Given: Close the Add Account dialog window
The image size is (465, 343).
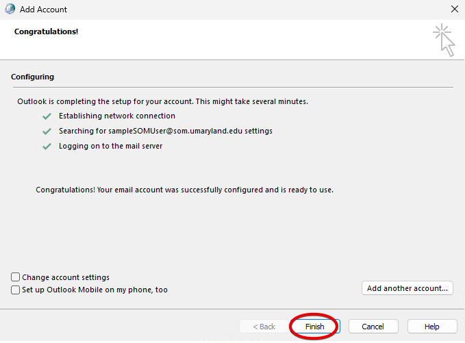Looking at the screenshot, I should [454, 10].
